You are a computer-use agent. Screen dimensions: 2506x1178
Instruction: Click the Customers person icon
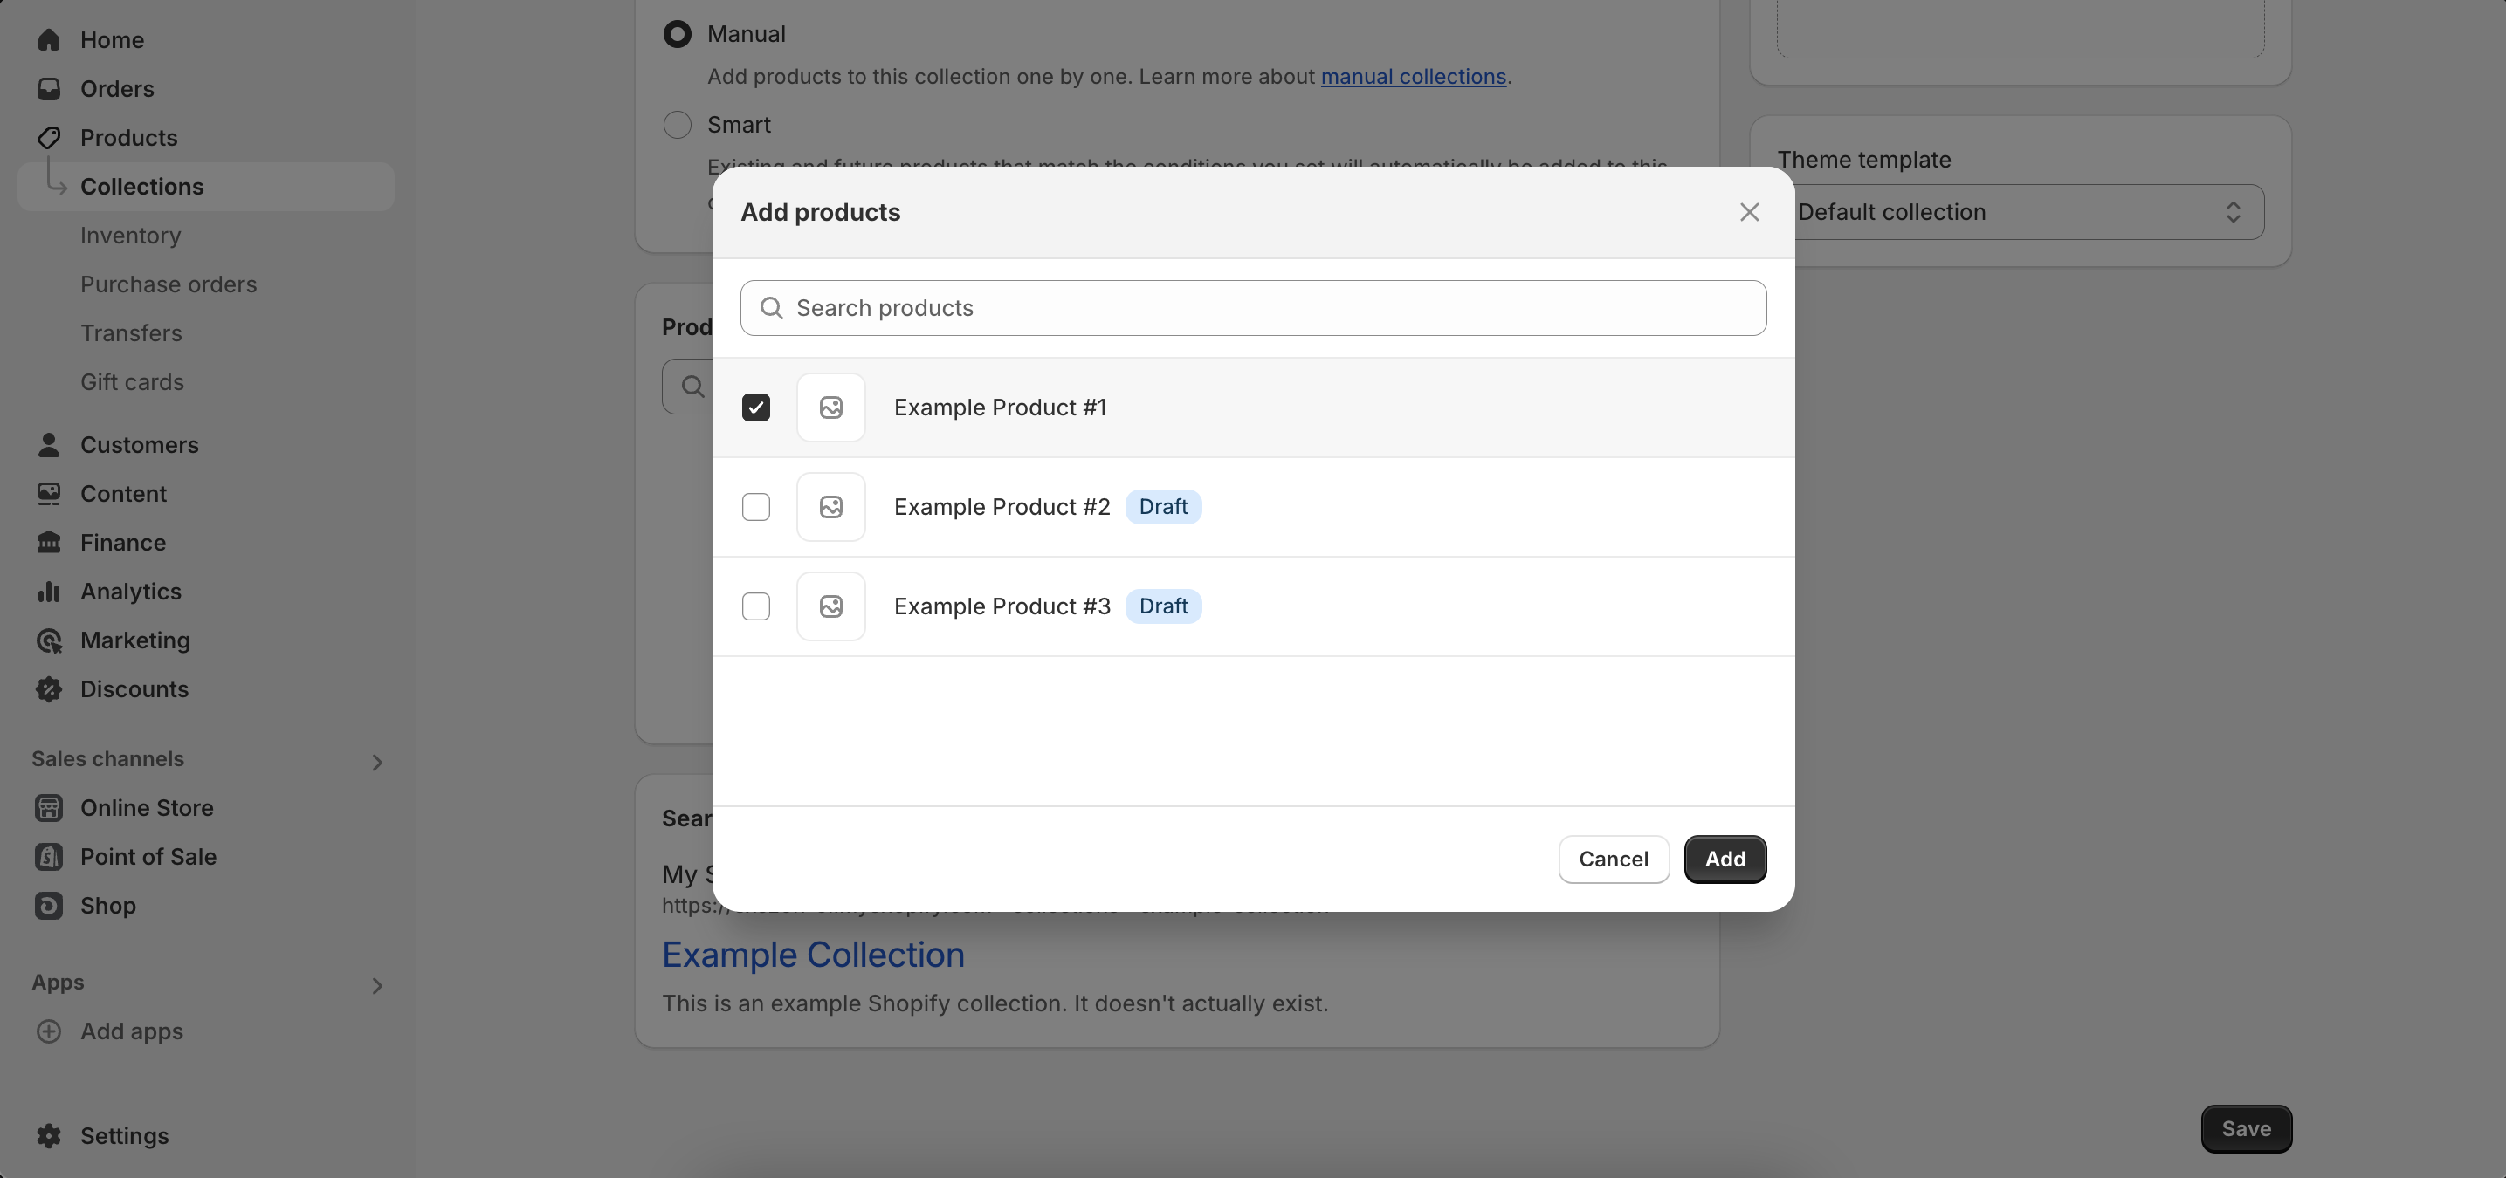[49, 444]
